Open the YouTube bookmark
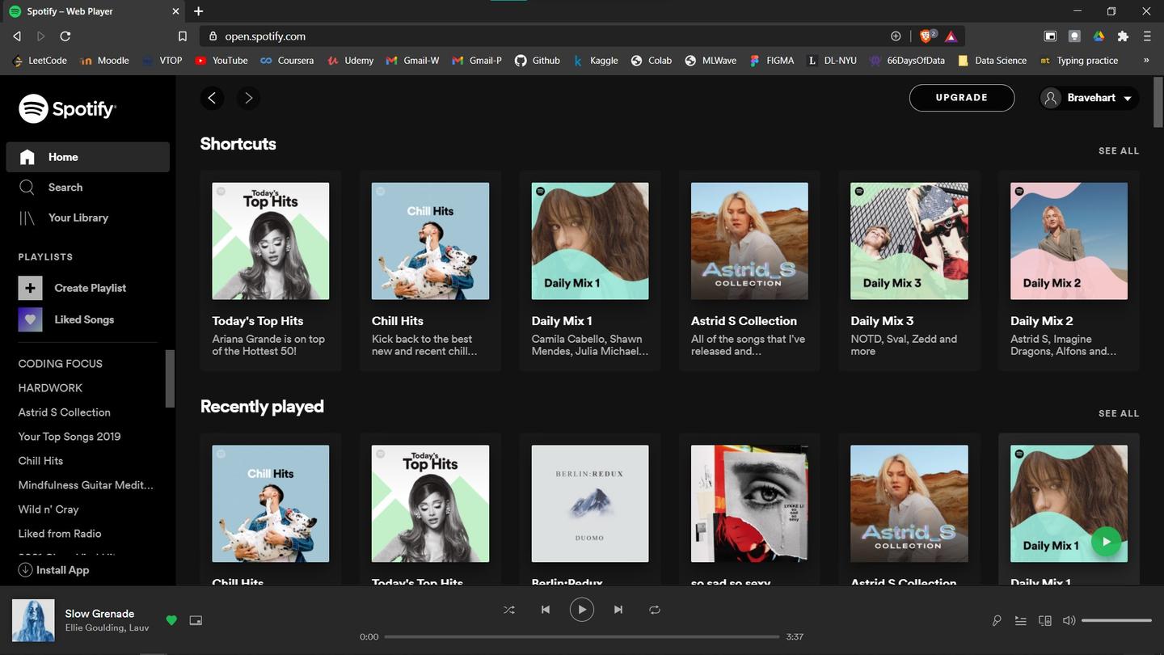This screenshot has width=1164, height=655. 221,61
